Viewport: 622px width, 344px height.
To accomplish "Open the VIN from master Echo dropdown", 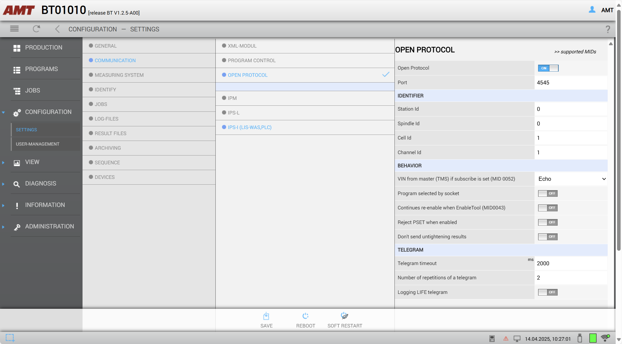I will point(571,179).
